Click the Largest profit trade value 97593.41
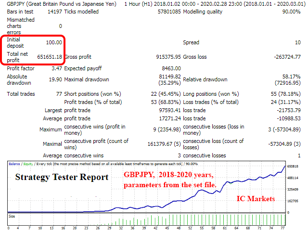 tap(166, 110)
